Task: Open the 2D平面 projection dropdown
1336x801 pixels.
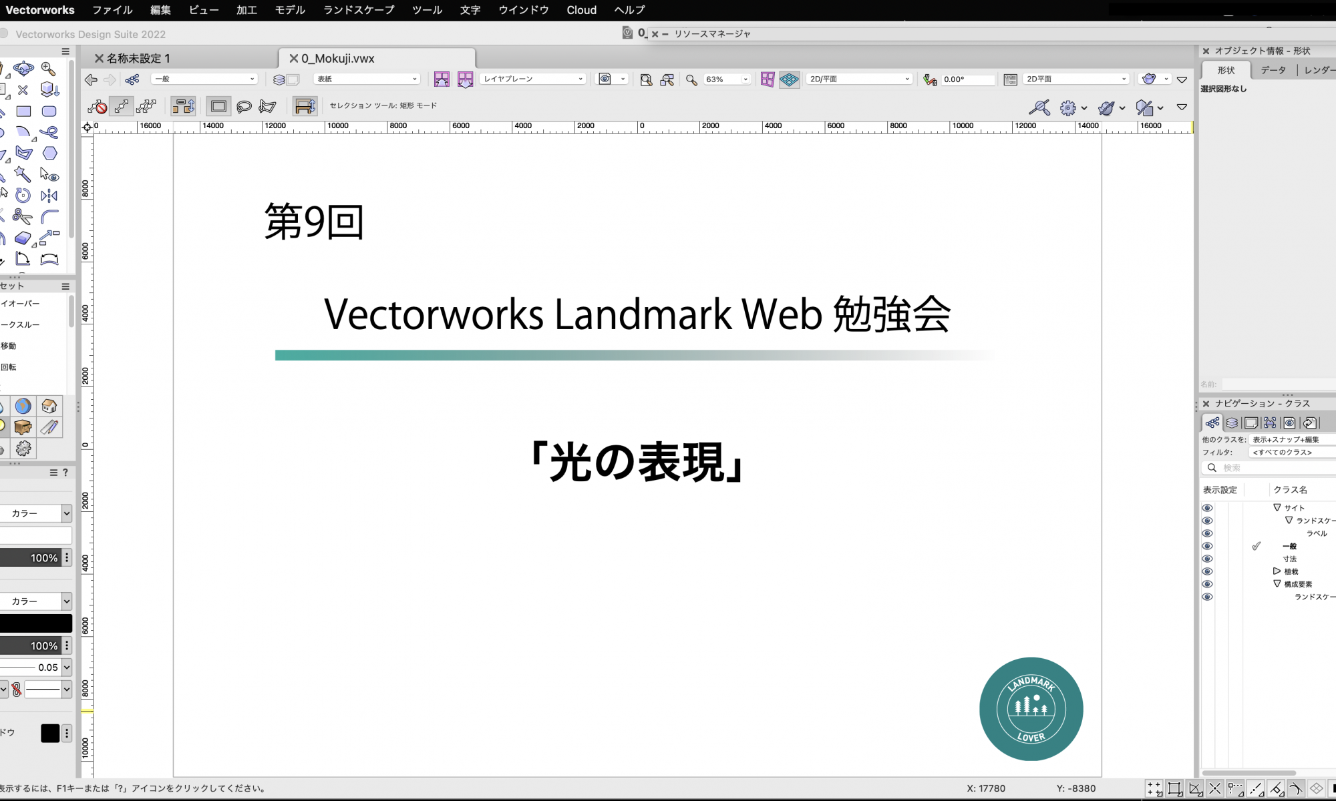Action: (1075, 79)
